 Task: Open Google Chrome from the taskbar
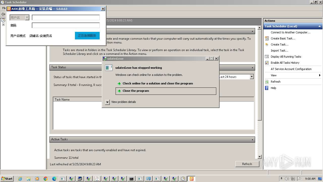coord(46,179)
